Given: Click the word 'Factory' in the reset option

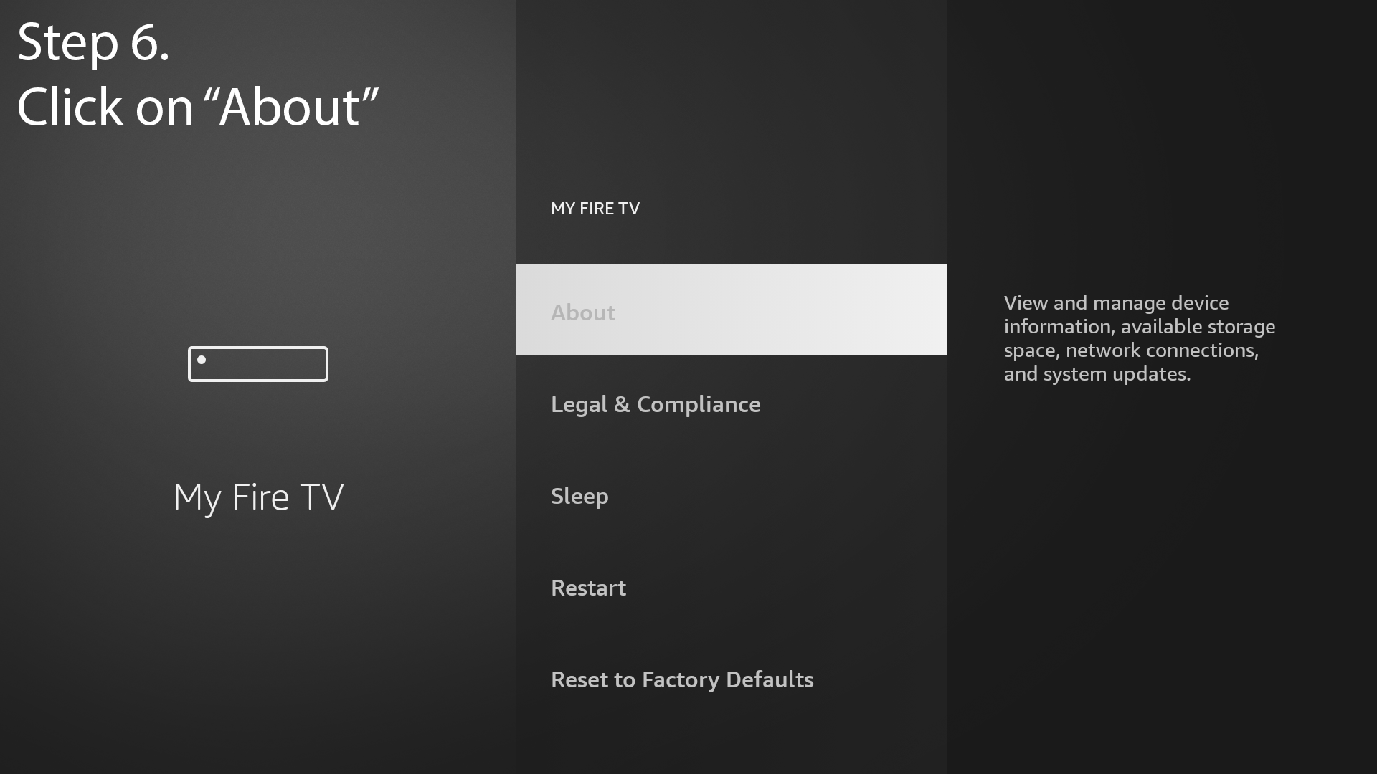Looking at the screenshot, I should click(681, 680).
